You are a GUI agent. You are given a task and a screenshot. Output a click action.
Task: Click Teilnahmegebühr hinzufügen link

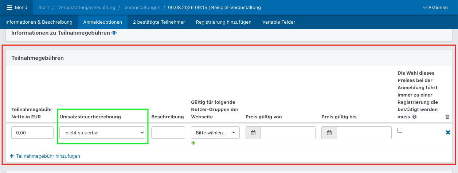pyautogui.click(x=46, y=156)
